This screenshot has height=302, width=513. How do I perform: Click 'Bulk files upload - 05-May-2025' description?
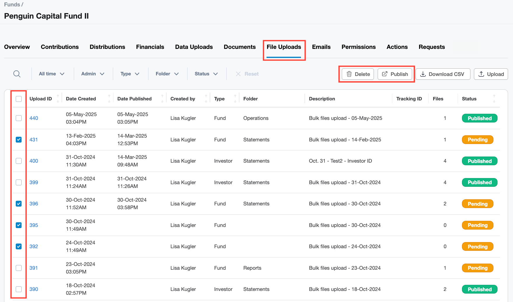[346, 118]
